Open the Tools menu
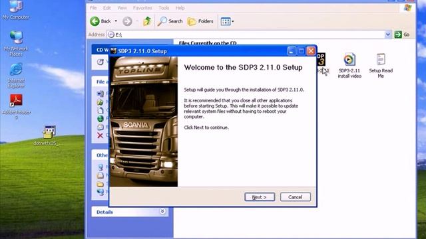 [164, 8]
